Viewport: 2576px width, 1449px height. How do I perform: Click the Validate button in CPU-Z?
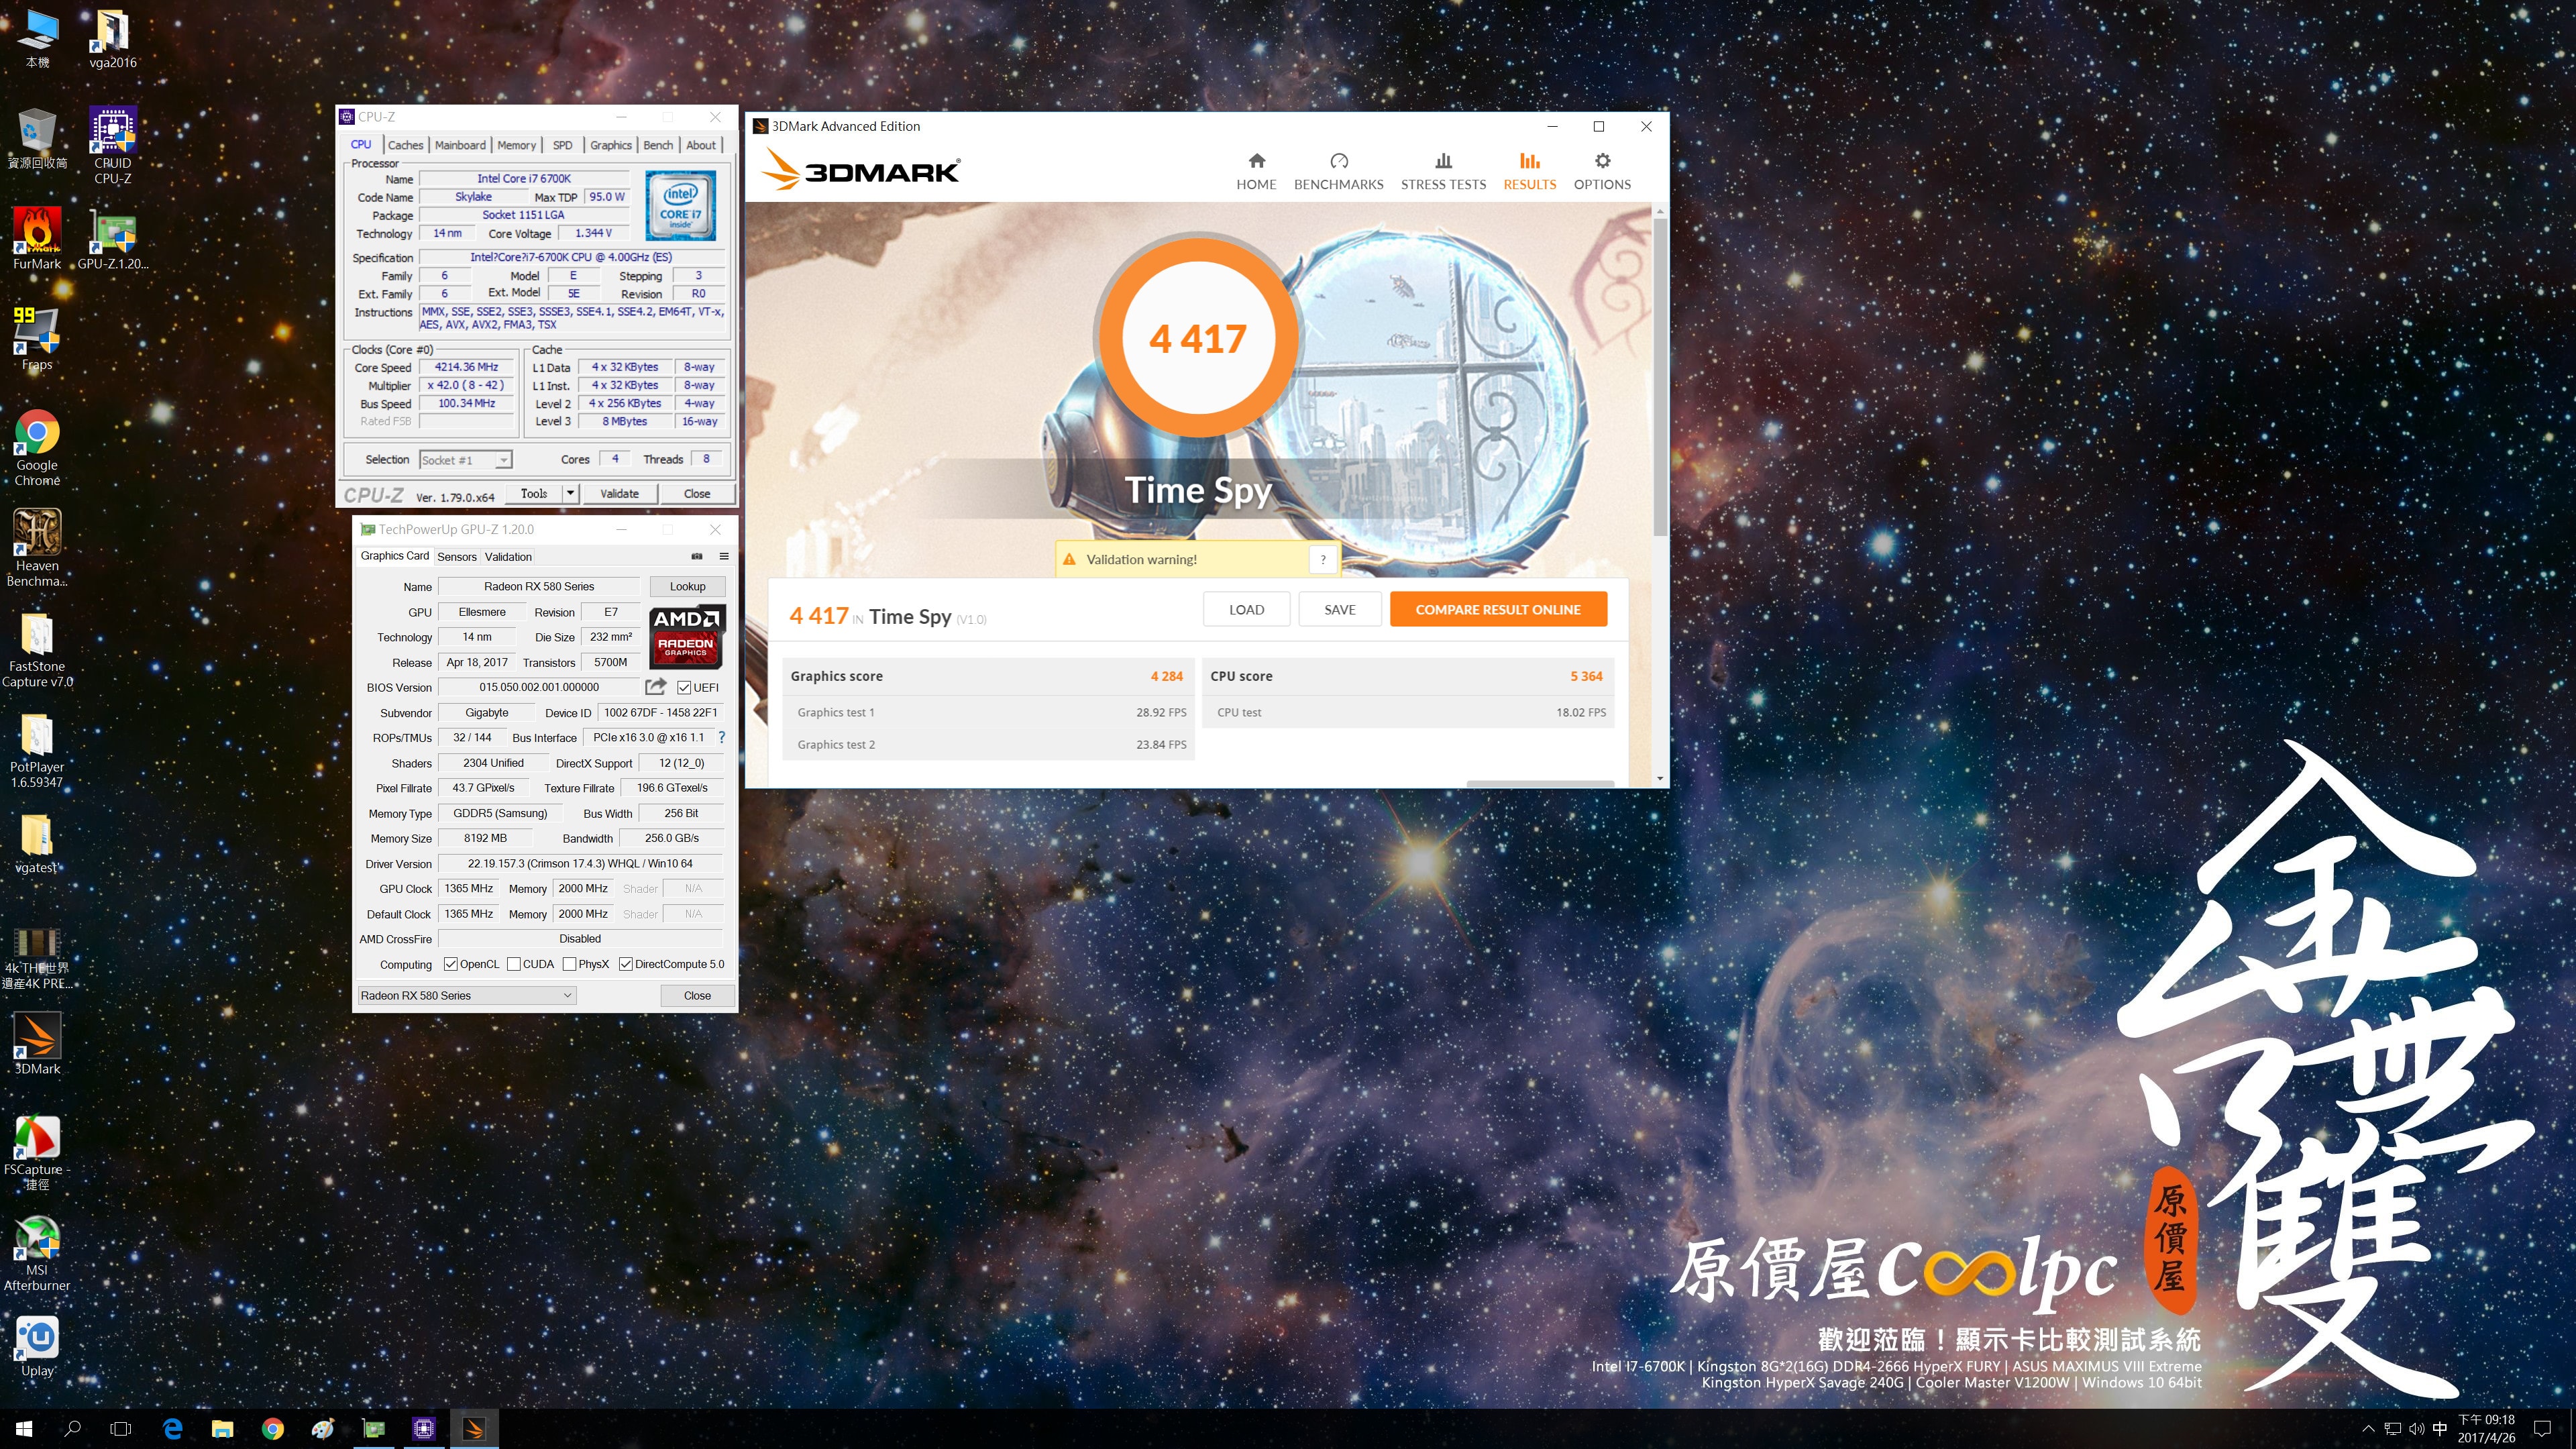coord(619,493)
